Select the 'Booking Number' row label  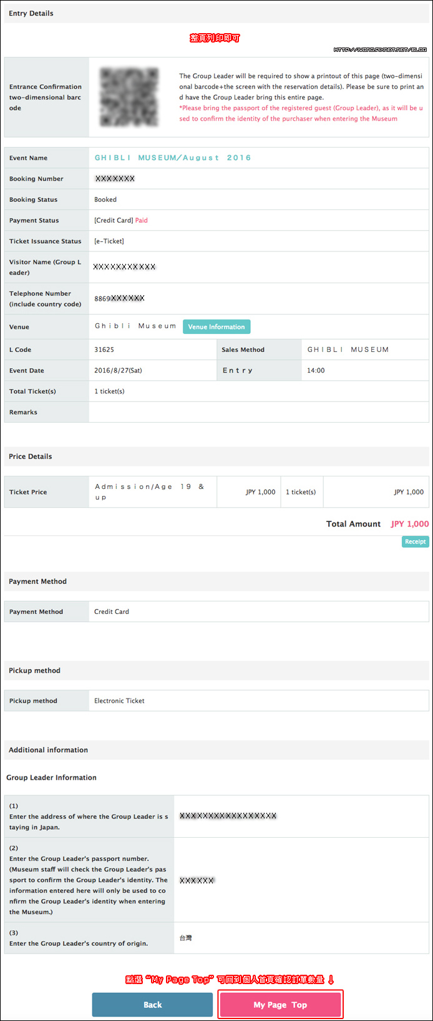(x=36, y=179)
